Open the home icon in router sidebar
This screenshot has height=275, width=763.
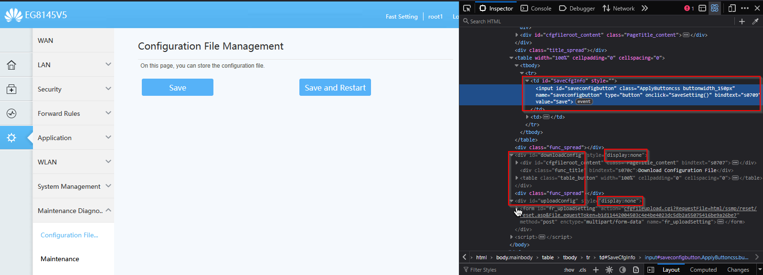pyautogui.click(x=11, y=65)
